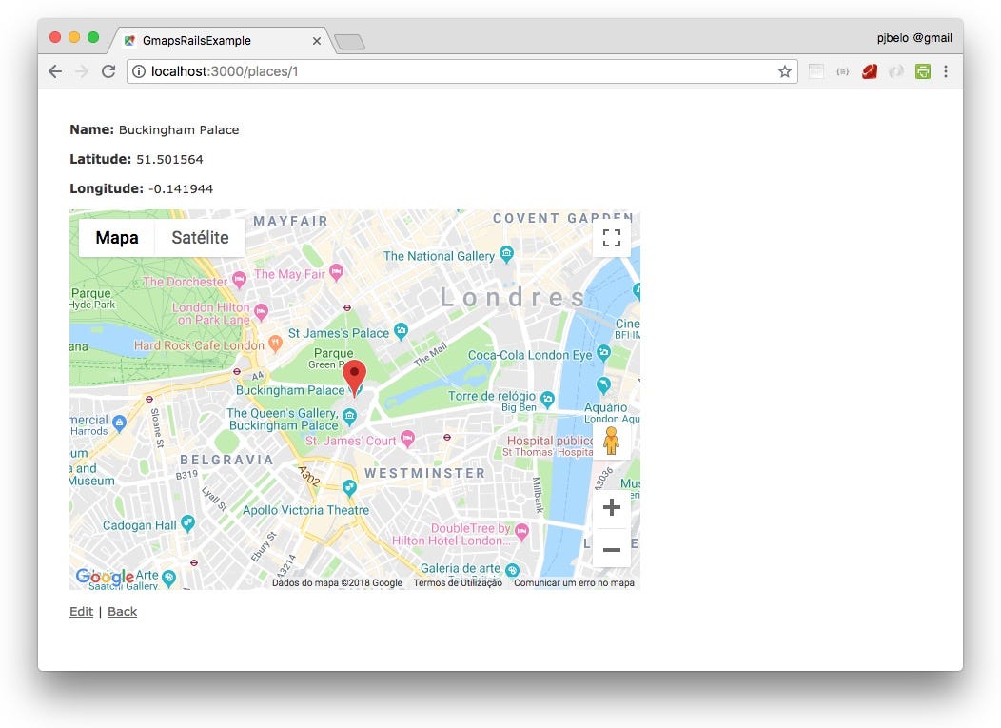Bookmark this page with the star
1001x728 pixels.
(x=785, y=71)
